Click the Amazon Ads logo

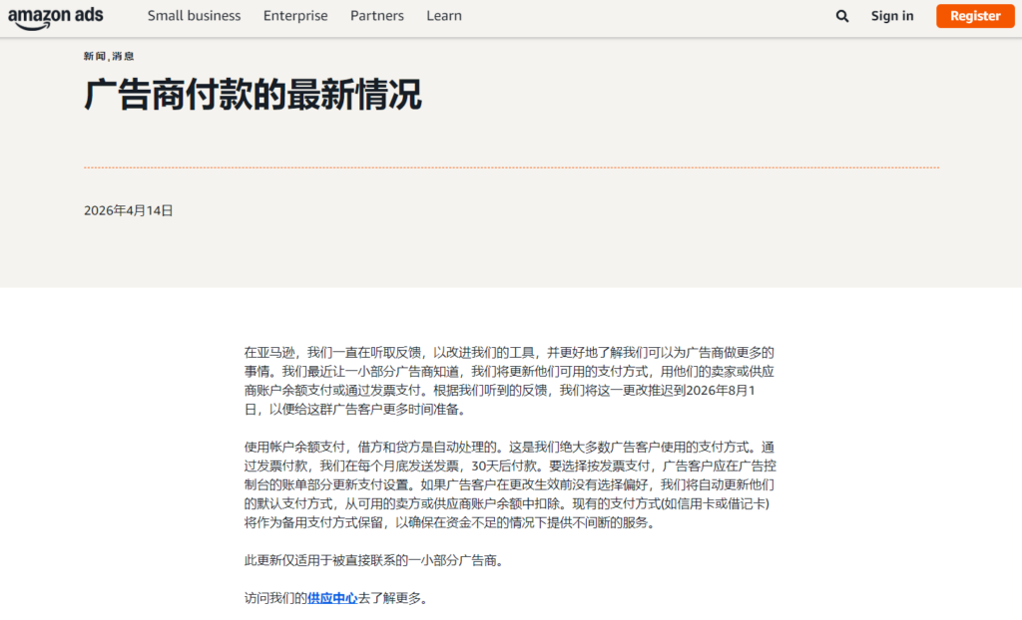pyautogui.click(x=55, y=16)
